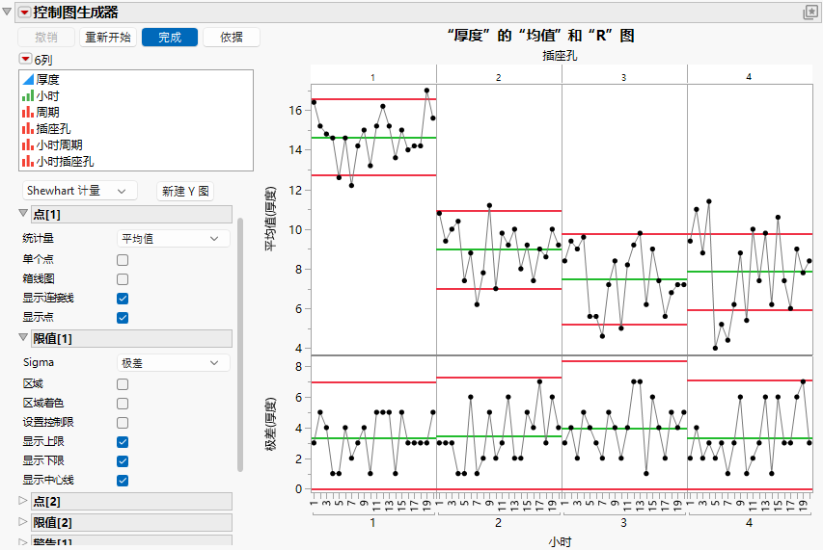The image size is (823, 550).
Task: Click the 6列 column count label
Action: pyautogui.click(x=43, y=60)
